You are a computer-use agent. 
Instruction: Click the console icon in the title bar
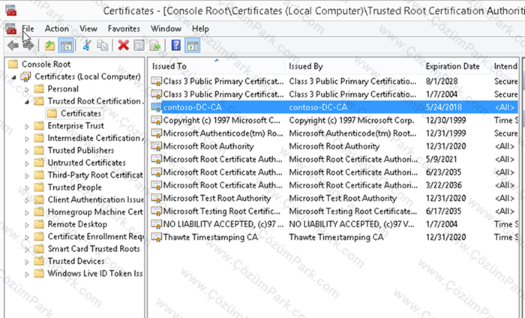coord(10,10)
